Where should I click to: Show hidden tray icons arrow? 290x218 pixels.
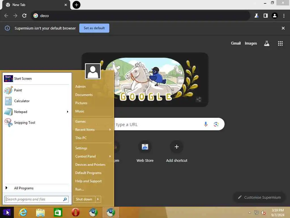250,213
